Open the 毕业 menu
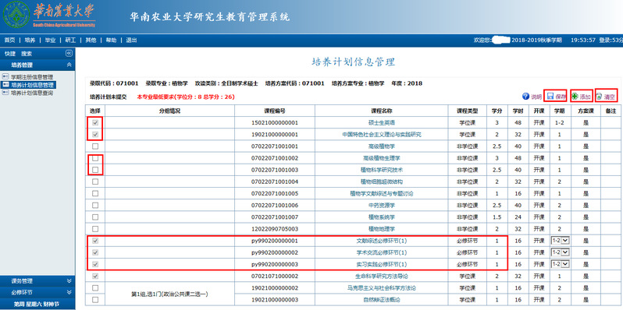 point(50,40)
